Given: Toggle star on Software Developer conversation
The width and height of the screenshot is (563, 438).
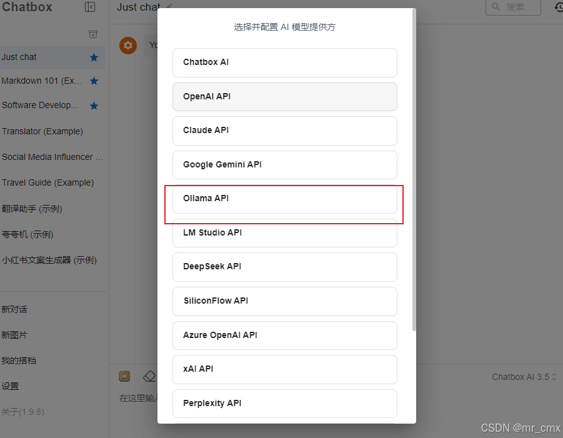Looking at the screenshot, I should (94, 106).
